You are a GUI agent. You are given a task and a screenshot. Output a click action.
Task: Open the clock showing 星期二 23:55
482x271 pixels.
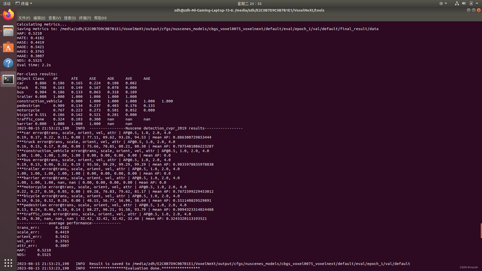250,4
